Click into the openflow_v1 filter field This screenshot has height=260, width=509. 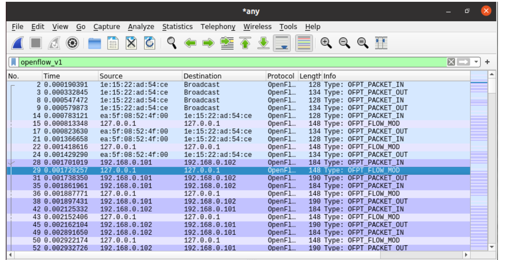[232, 62]
